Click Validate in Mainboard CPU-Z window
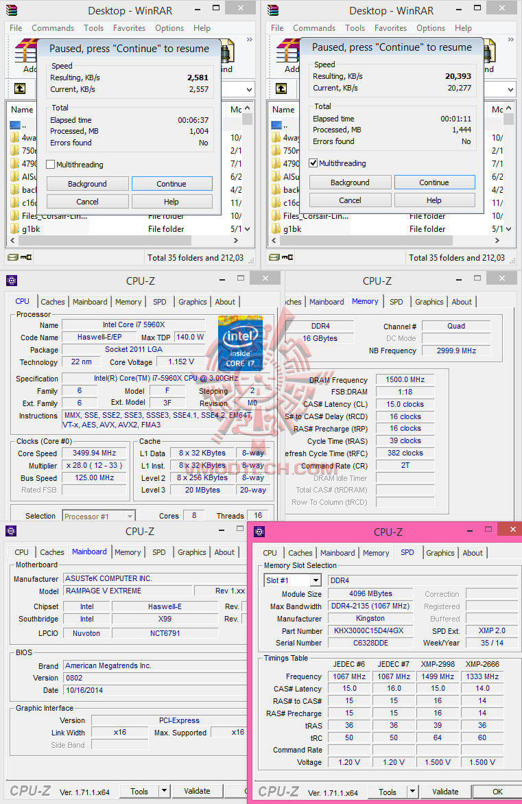 197,791
